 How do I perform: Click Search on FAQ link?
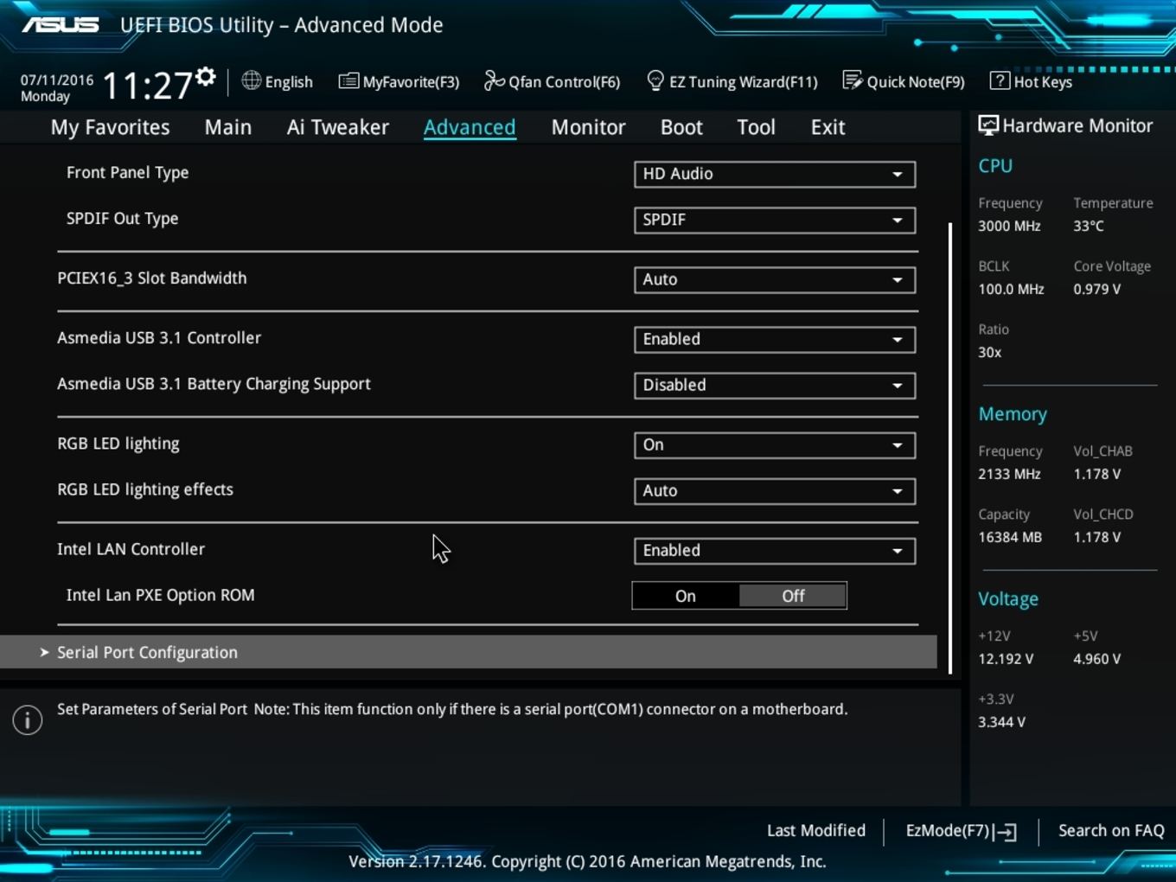pos(1111,830)
